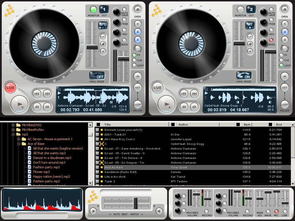
Task: Click blue slot button 2 on deck 1
Action: [138, 32]
